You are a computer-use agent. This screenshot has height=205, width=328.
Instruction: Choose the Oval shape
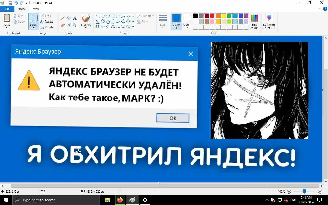click(x=108, y=16)
